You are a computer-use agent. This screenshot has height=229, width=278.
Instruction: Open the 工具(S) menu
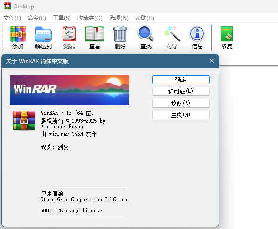pyautogui.click(x=62, y=18)
